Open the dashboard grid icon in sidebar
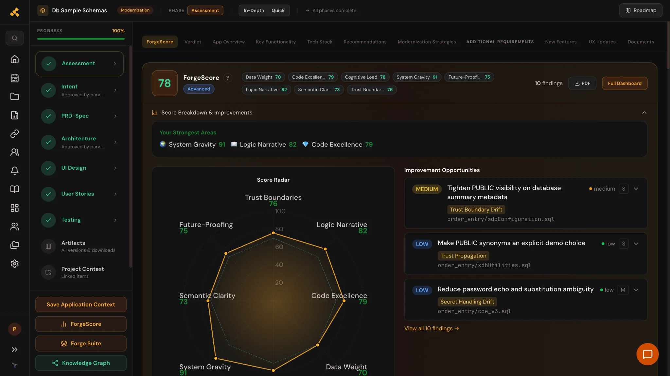This screenshot has height=376, width=670. (x=14, y=208)
